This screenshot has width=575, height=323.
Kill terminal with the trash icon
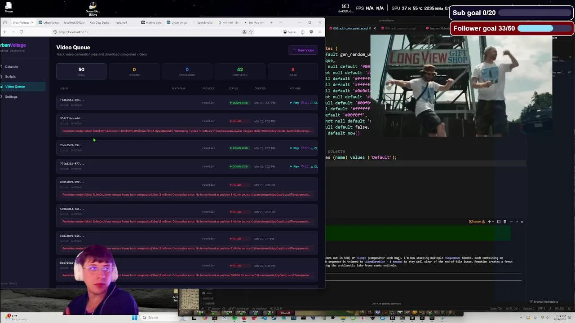point(505,222)
